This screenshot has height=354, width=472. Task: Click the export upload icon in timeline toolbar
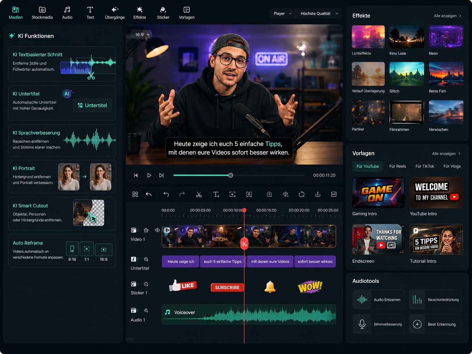(317, 194)
